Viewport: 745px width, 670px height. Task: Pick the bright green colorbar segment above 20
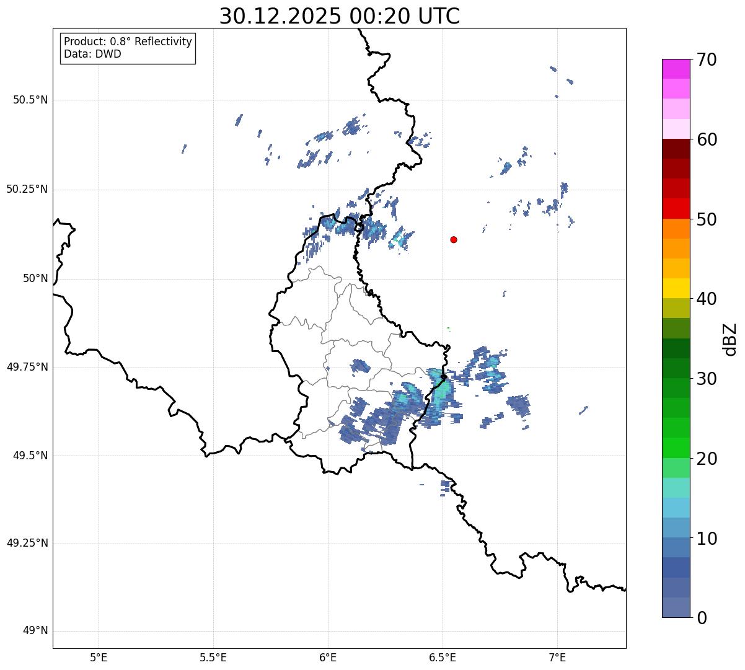pos(676,447)
